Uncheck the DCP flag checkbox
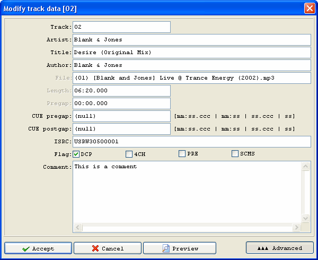 [76, 154]
